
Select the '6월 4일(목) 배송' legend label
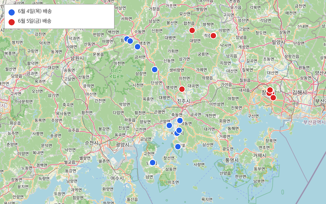(x=35, y=11)
